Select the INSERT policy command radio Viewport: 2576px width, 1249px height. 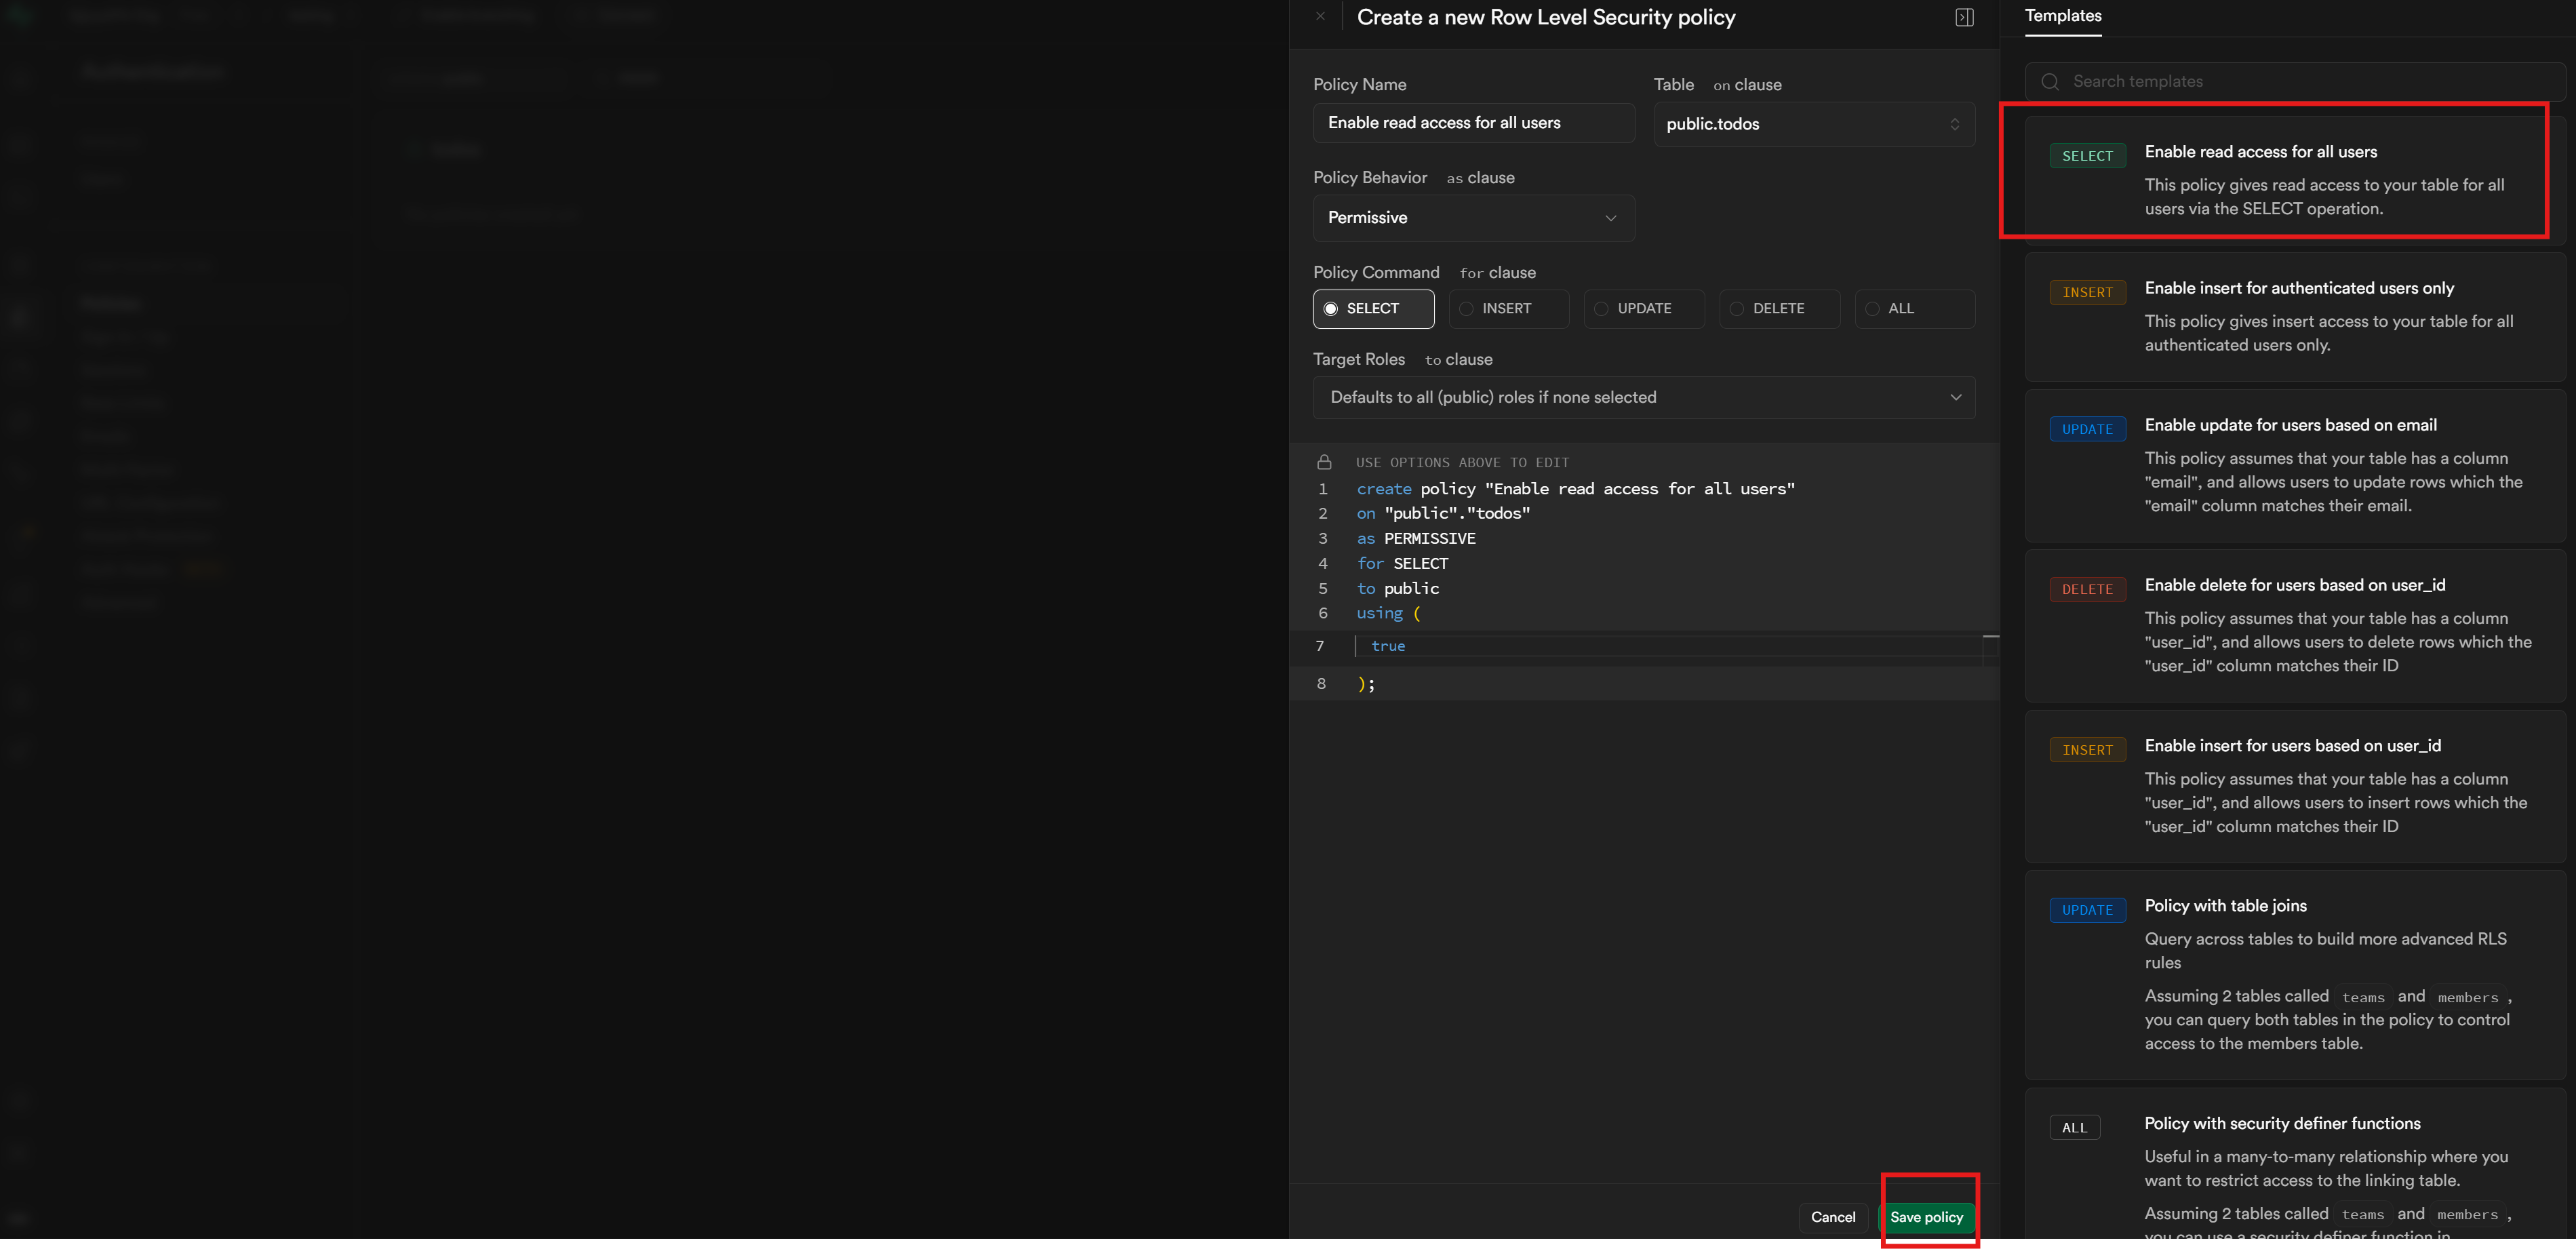point(1508,309)
